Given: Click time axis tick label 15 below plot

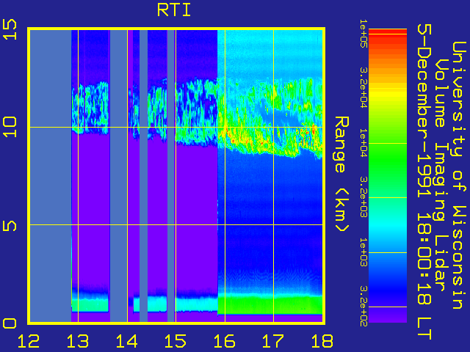Looking at the screenshot, I should pos(176,341).
